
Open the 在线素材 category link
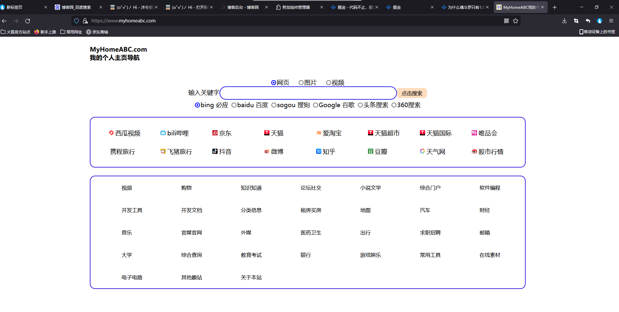tap(490, 255)
